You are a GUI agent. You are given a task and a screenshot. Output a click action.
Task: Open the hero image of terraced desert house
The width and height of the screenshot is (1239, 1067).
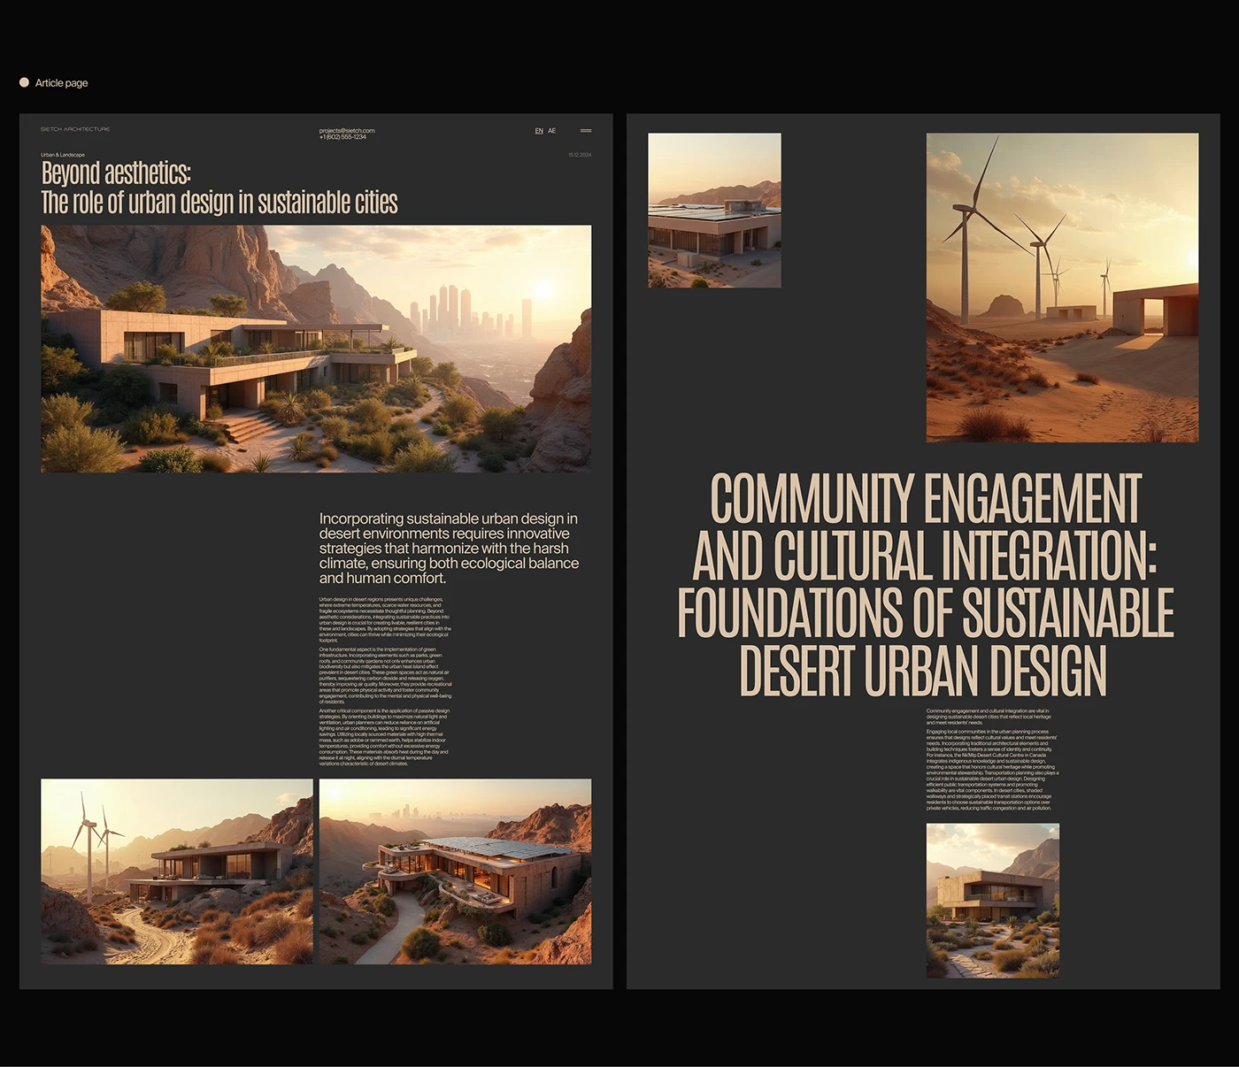[316, 349]
